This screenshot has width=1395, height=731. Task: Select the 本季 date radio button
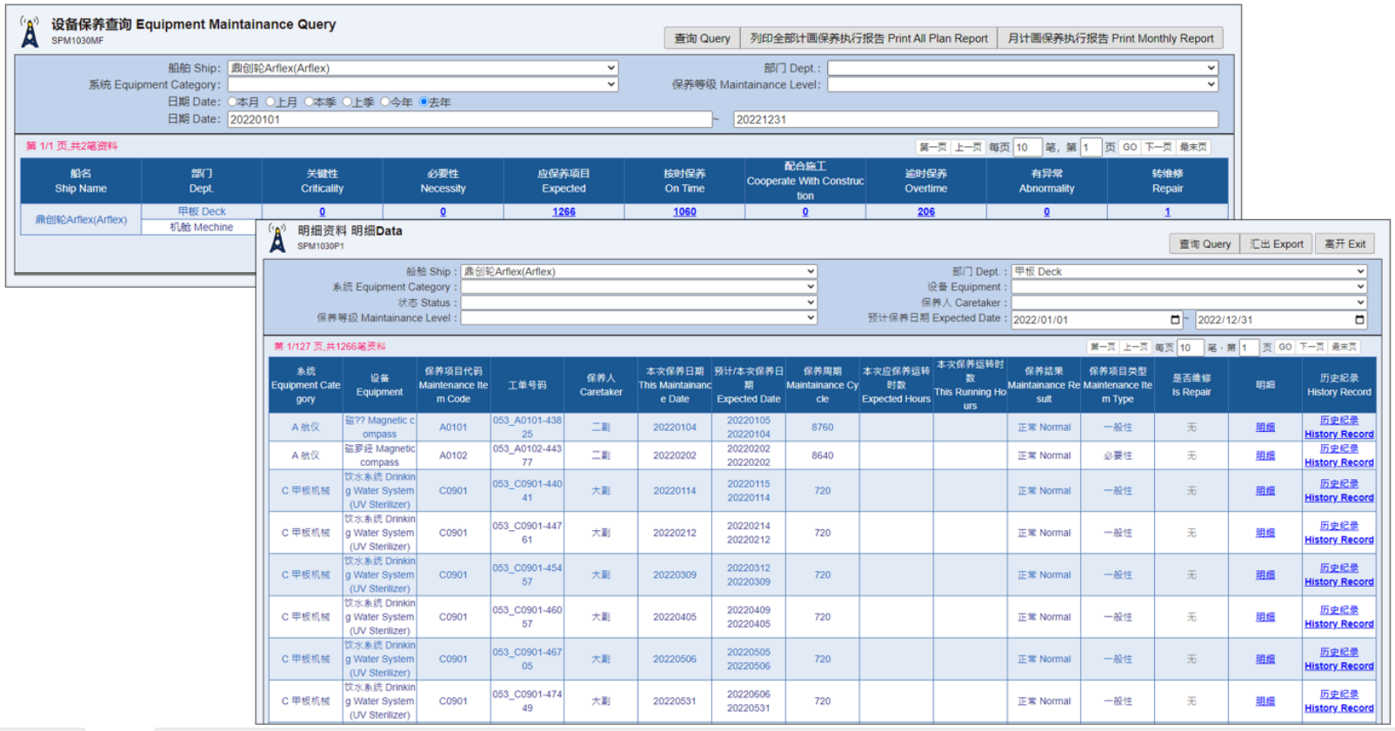[x=309, y=102]
